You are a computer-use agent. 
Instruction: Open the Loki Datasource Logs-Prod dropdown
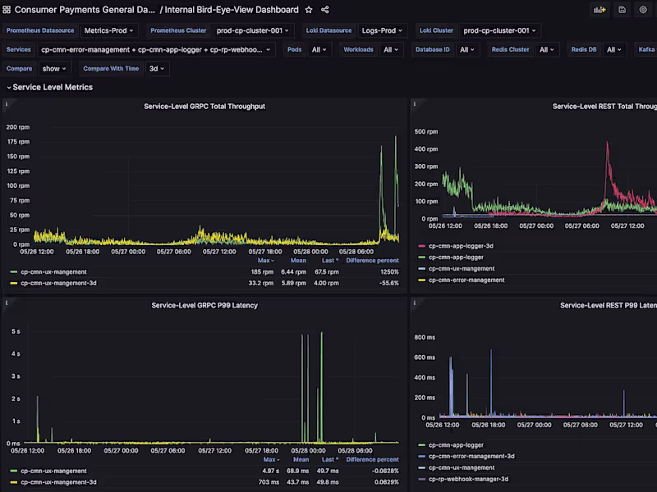point(383,30)
